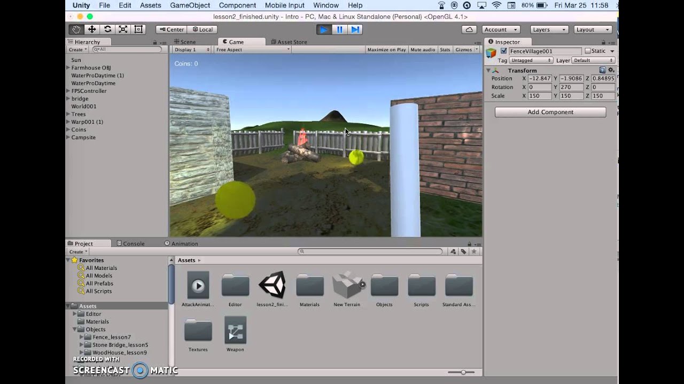Open the Layer Default dropdown
684x384 pixels.
(594, 60)
